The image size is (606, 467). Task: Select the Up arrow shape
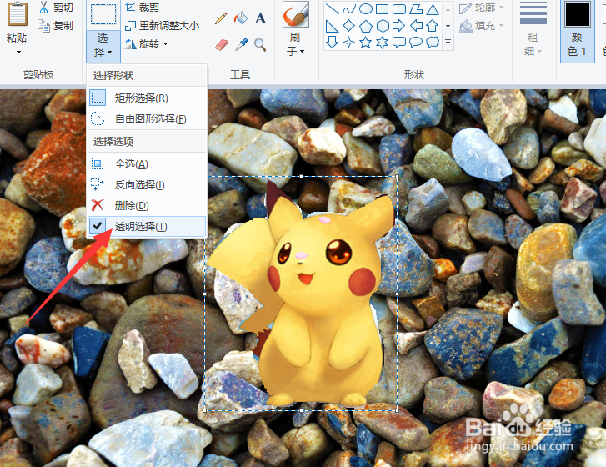(x=433, y=26)
